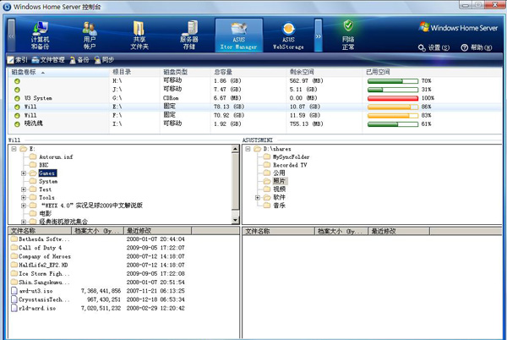Select the BKC folder
The image size is (507, 340).
pyautogui.click(x=39, y=165)
